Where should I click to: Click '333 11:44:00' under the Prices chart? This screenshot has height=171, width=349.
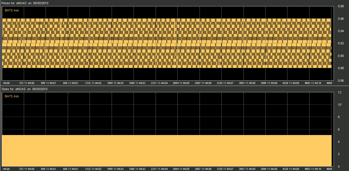tap(27, 83)
